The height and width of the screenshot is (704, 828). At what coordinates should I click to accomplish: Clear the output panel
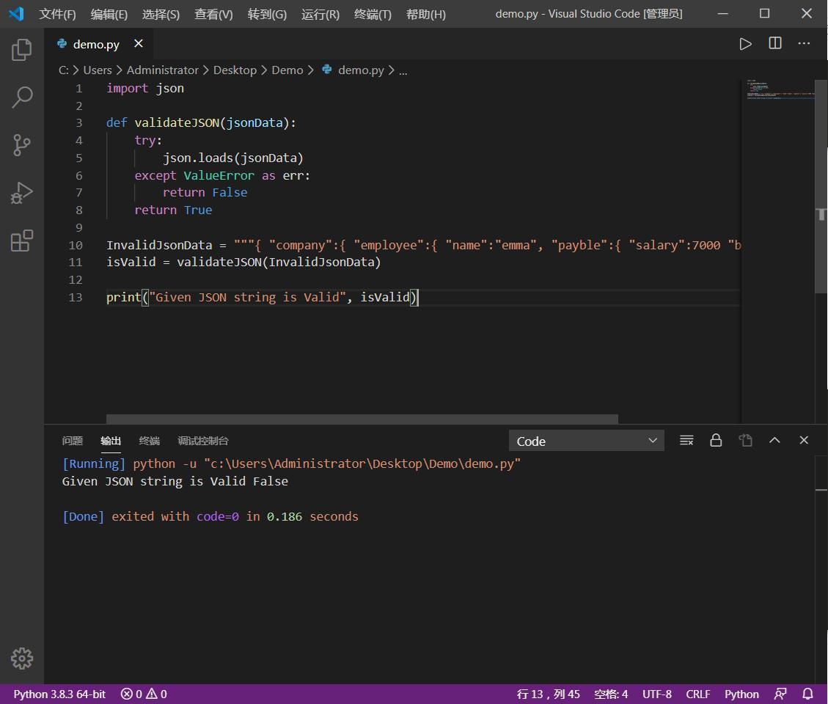click(x=686, y=440)
